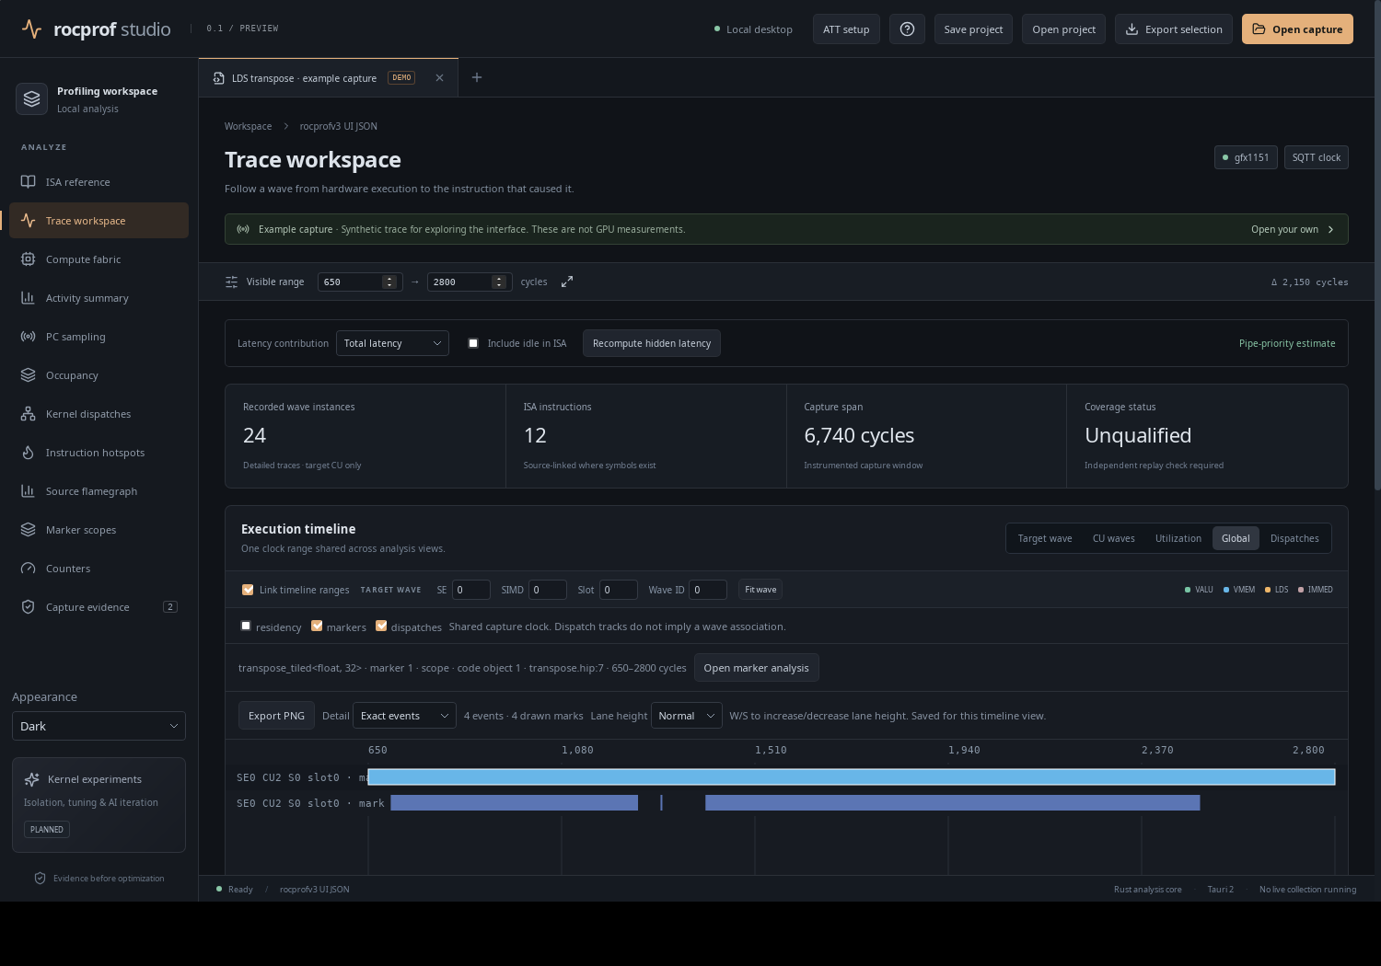Image resolution: width=1381 pixels, height=966 pixels.
Task: Open the Lane height dropdown
Action: [687, 716]
